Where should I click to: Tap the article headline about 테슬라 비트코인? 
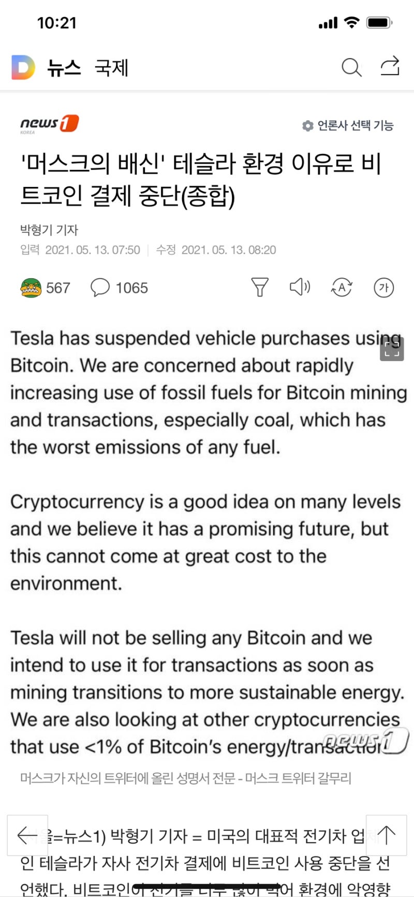[201, 180]
